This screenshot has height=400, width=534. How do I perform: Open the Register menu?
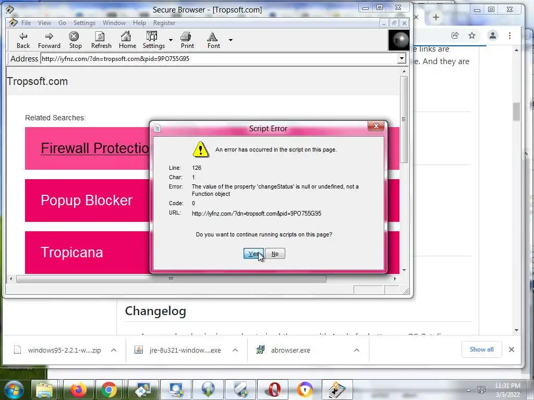164,23
